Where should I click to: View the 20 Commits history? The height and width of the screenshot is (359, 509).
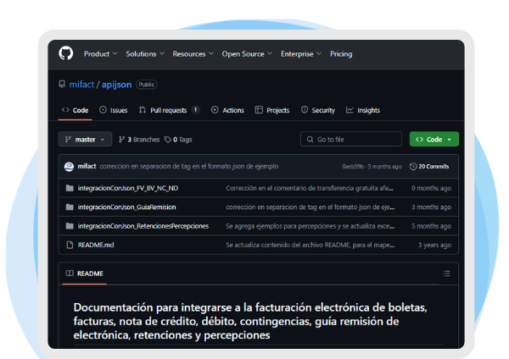pos(429,167)
